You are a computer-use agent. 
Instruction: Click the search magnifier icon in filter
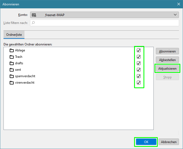(33, 23)
